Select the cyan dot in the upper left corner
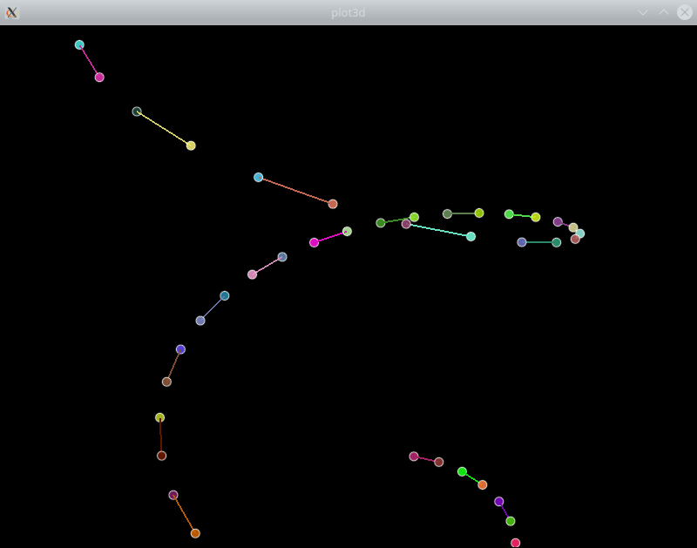 [79, 44]
